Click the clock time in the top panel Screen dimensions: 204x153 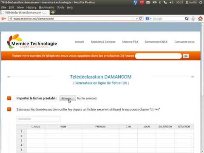(x=180, y=3)
